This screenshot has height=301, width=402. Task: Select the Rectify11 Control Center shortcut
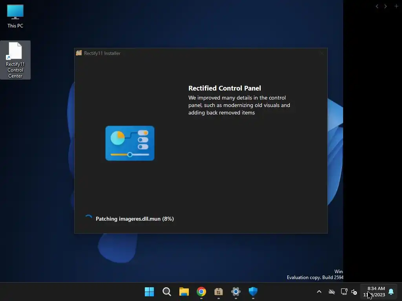pos(15,60)
